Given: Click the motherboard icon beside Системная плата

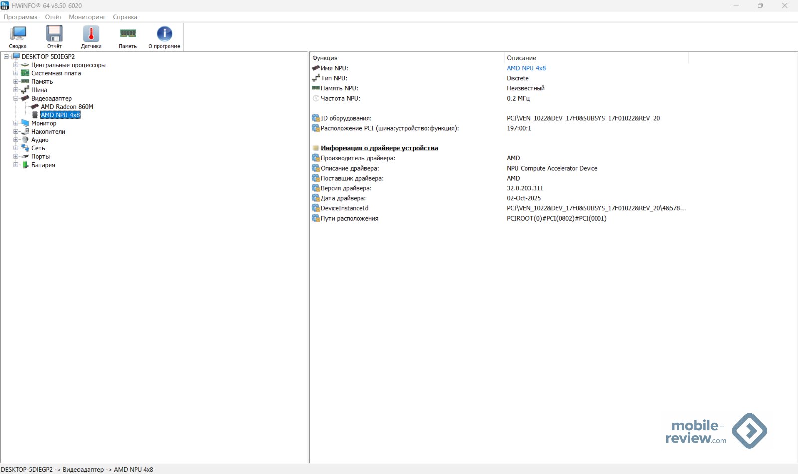Looking at the screenshot, I should coord(25,73).
